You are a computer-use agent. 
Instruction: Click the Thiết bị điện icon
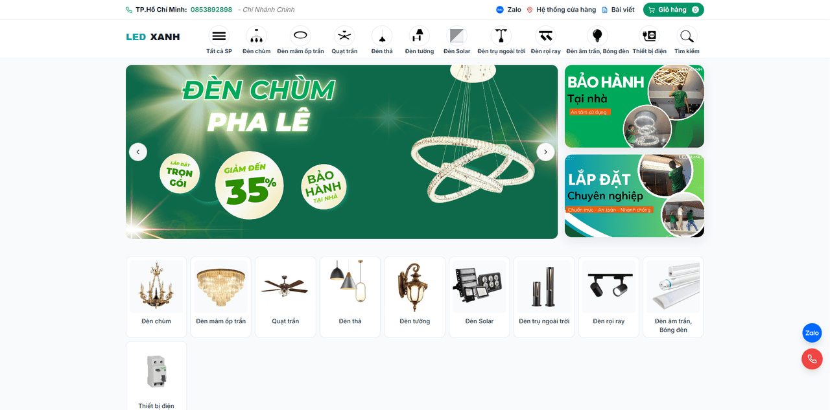pyautogui.click(x=649, y=36)
